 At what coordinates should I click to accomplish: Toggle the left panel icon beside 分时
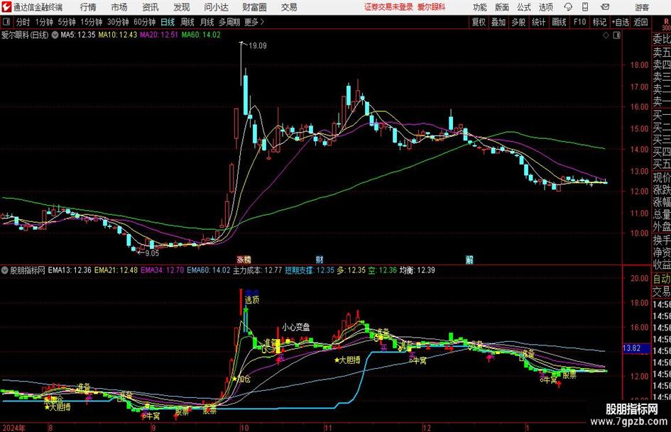[x=6, y=22]
